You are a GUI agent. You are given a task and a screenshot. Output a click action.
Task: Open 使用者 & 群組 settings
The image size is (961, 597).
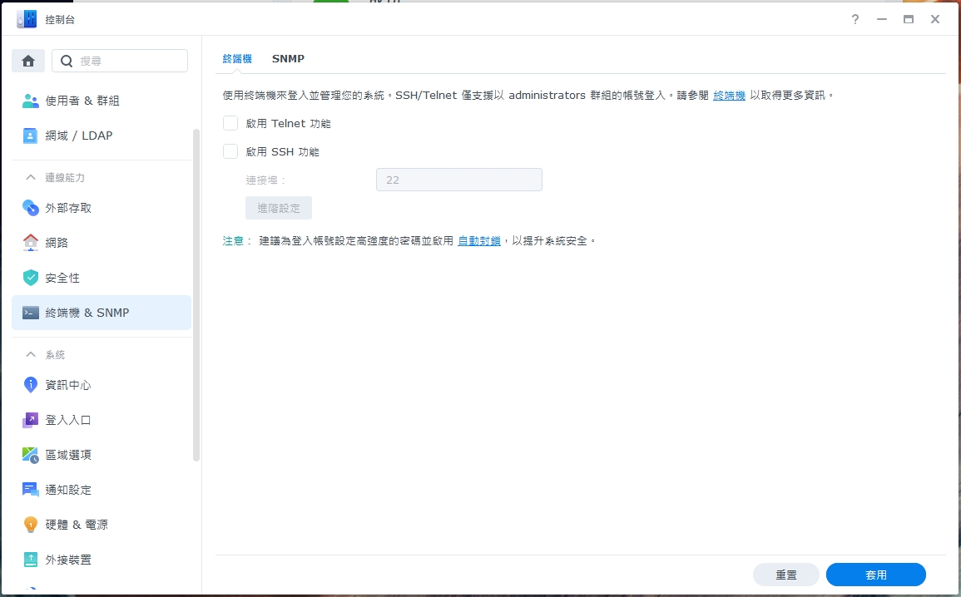(x=102, y=101)
